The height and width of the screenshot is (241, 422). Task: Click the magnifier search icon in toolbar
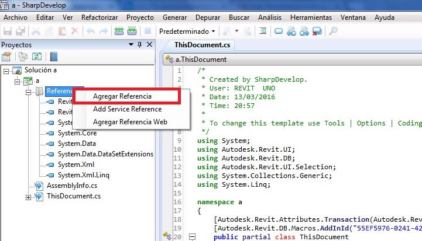333,31
